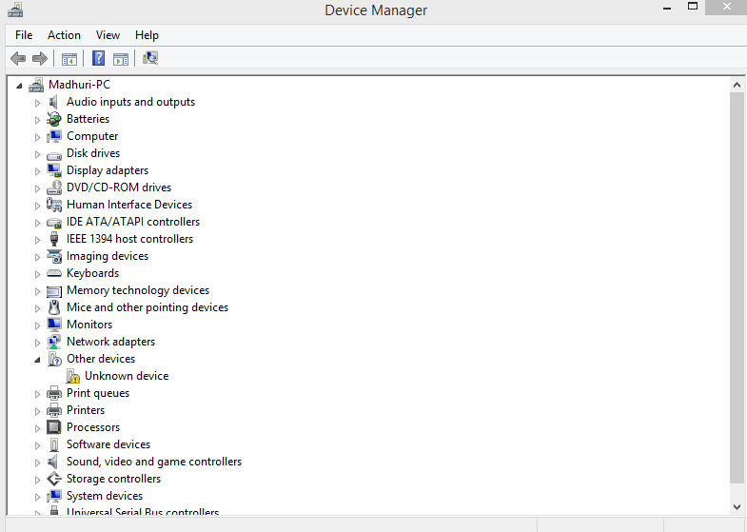Select the 'Madhuri-PC' root label
The width and height of the screenshot is (747, 532).
point(80,85)
